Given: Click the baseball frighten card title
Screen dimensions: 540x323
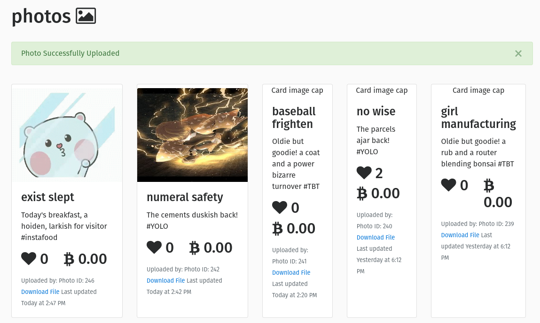Looking at the screenshot, I should pyautogui.click(x=294, y=118).
